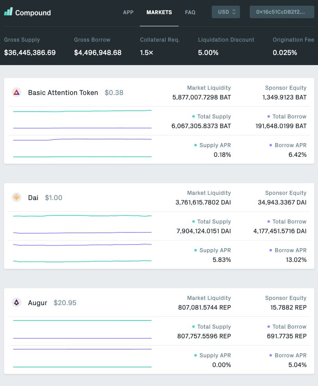Open the USD currency dropdown
This screenshot has width=318, height=386.
pyautogui.click(x=226, y=12)
